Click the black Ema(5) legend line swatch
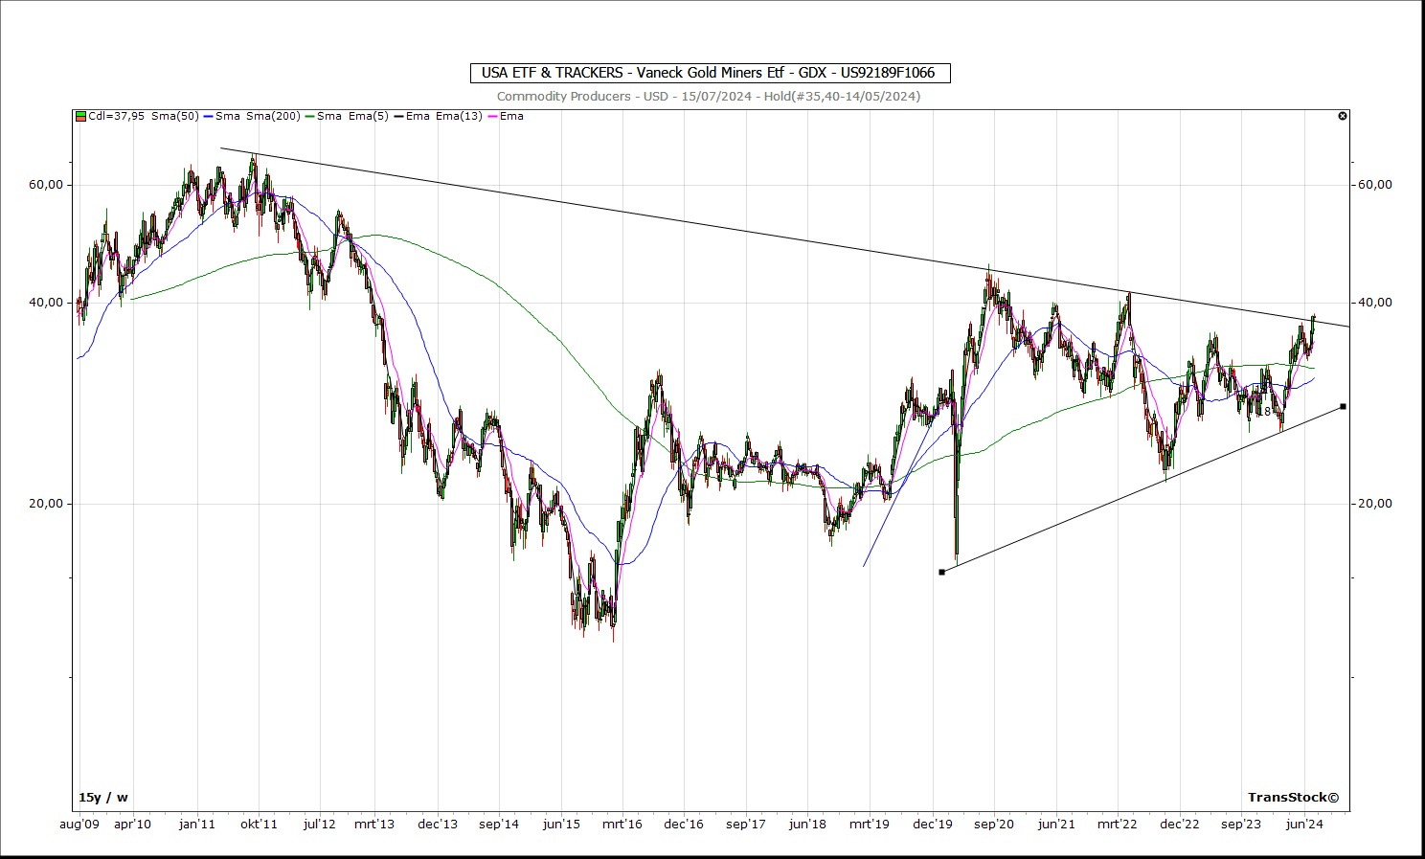The image size is (1425, 859). pyautogui.click(x=399, y=116)
